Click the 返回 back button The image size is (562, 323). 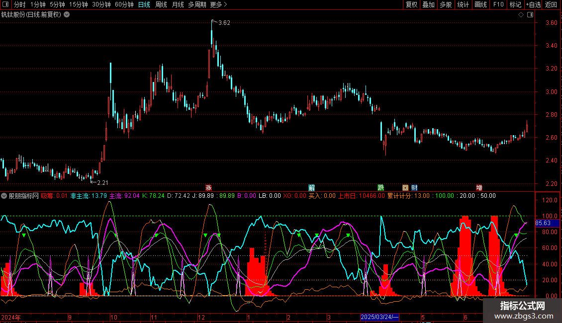click(x=551, y=4)
